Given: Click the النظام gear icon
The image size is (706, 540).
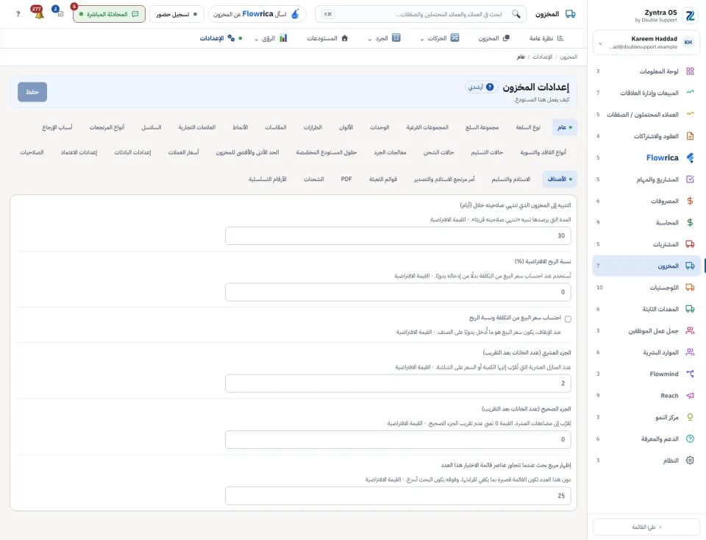Looking at the screenshot, I should click(x=690, y=461).
